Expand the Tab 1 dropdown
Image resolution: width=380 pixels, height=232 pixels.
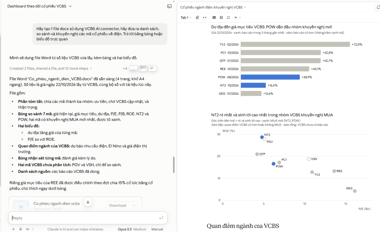186,17
